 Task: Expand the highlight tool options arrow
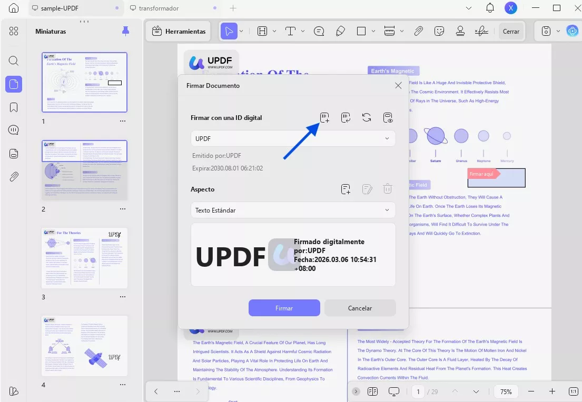coord(274,31)
